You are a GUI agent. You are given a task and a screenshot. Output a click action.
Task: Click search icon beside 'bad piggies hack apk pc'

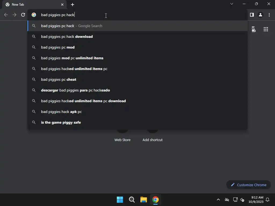(34, 112)
